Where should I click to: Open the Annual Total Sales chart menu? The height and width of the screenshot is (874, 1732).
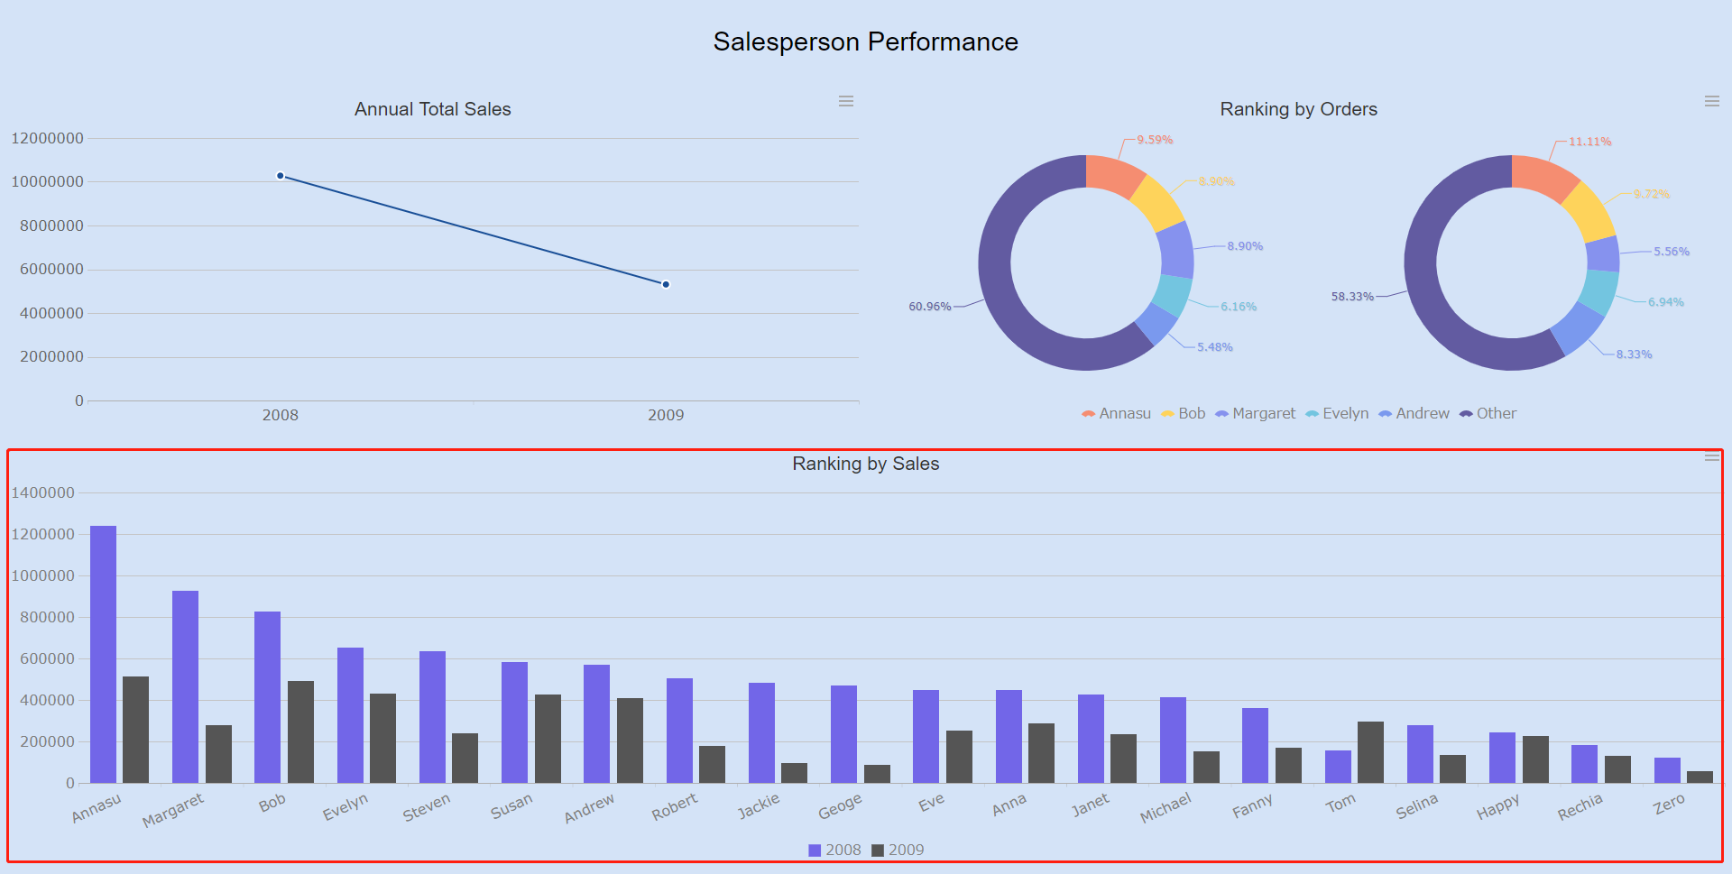click(845, 101)
